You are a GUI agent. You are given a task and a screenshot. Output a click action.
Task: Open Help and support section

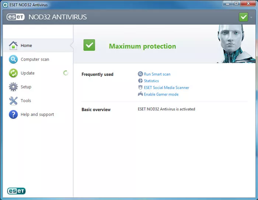[x=38, y=114]
